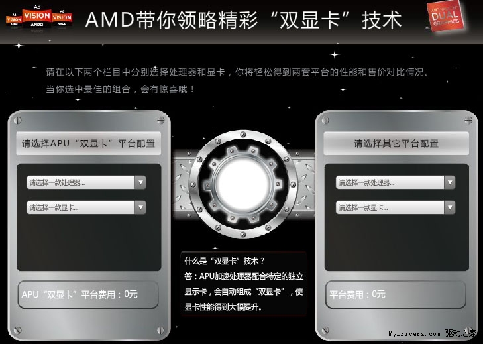Click the 请选择APU“双显卡”平台配置 header

(88, 143)
